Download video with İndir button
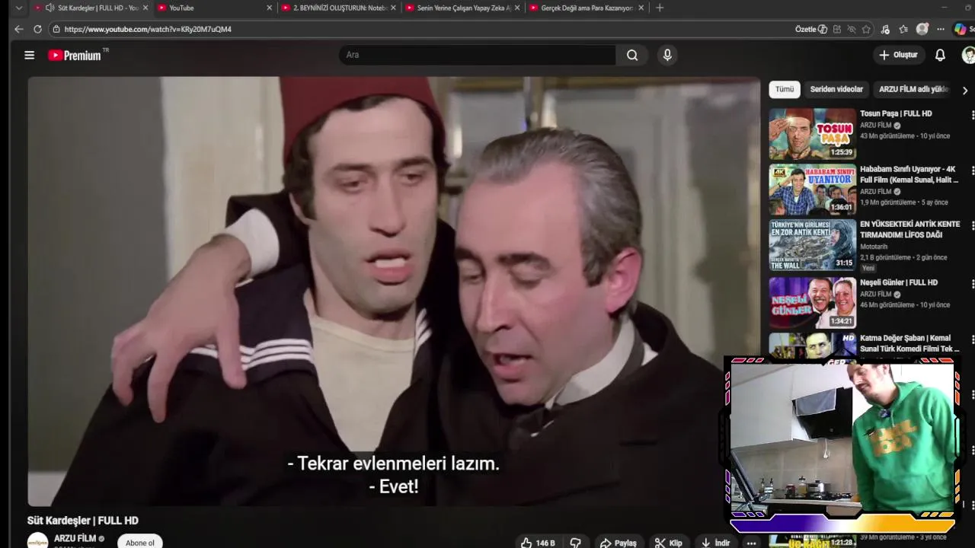 coord(715,543)
